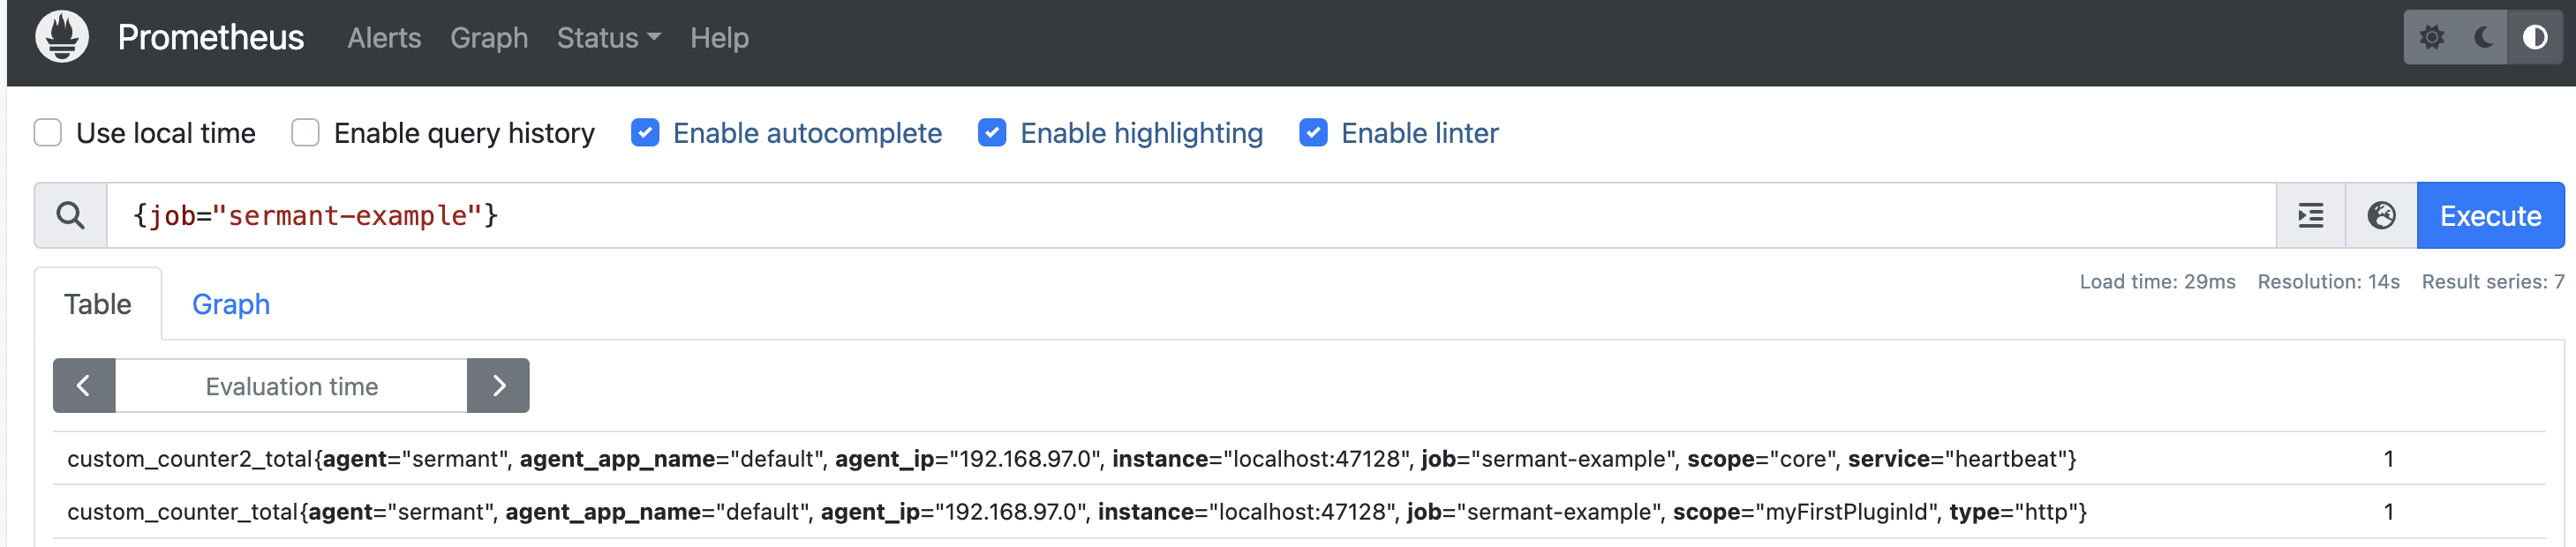Select the custom_counter2_total result row
2576x547 pixels.
coord(1299,459)
